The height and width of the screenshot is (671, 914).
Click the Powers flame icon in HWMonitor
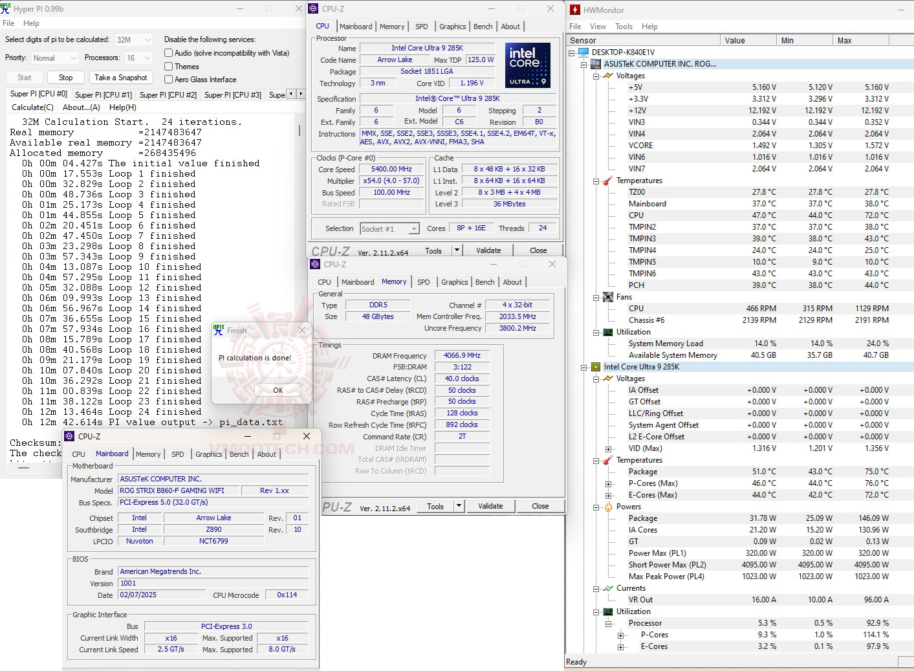pyautogui.click(x=608, y=507)
